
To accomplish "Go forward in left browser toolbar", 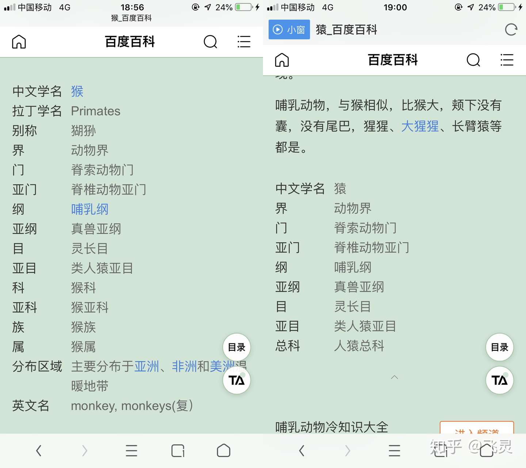I will (85, 450).
